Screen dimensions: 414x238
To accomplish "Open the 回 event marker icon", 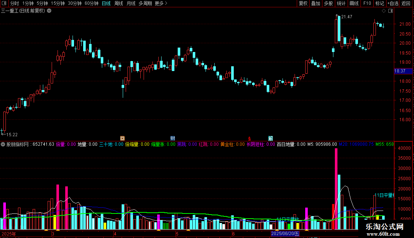I will 122,138.
